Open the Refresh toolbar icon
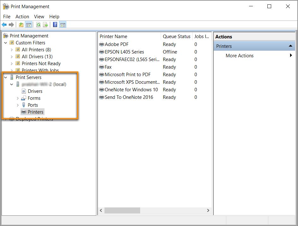Viewport: 298px width, 226px height. coord(38,25)
